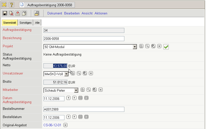
Task: Expand the Umsatzsteuer dropdown MwSt-D-Voll
Action: pyautogui.click(x=66, y=74)
